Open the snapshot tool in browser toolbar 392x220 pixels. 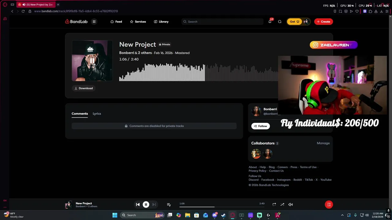pyautogui.click(x=340, y=11)
